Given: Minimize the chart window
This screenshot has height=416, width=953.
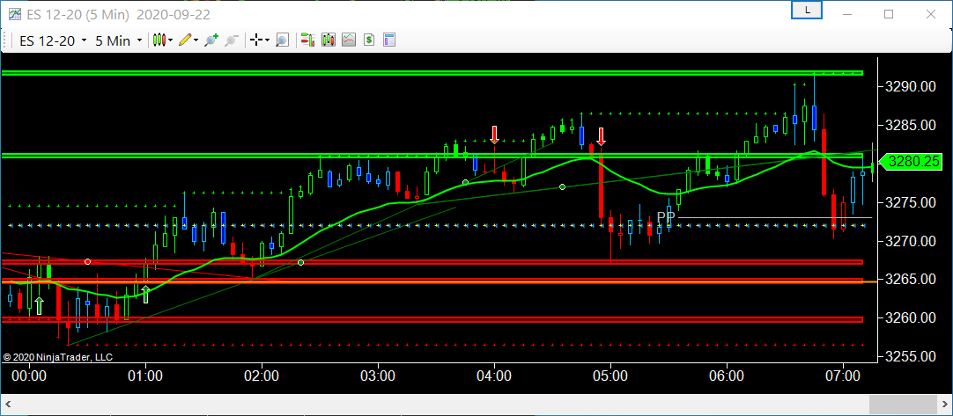Looking at the screenshot, I should 848,14.
